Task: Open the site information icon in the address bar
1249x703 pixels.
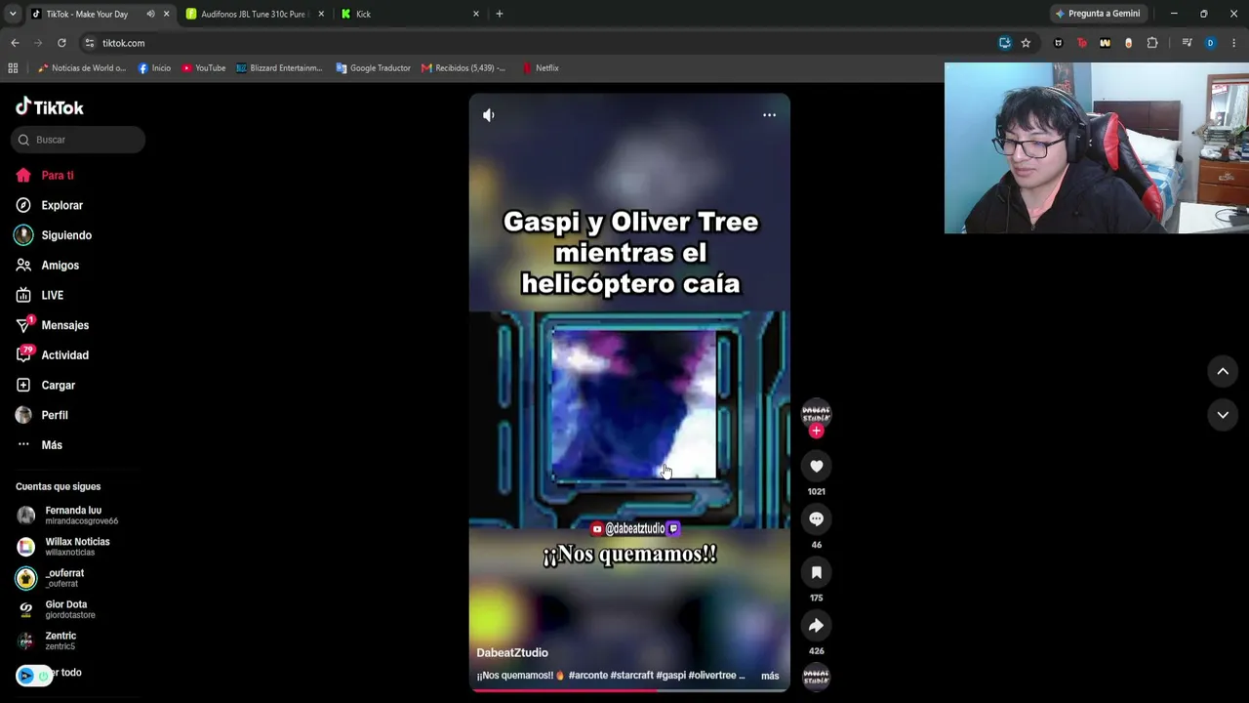Action: pos(90,43)
